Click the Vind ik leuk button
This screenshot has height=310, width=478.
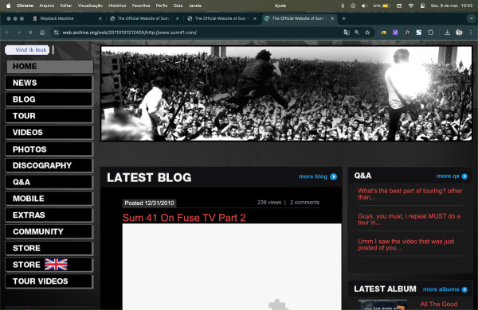(27, 50)
